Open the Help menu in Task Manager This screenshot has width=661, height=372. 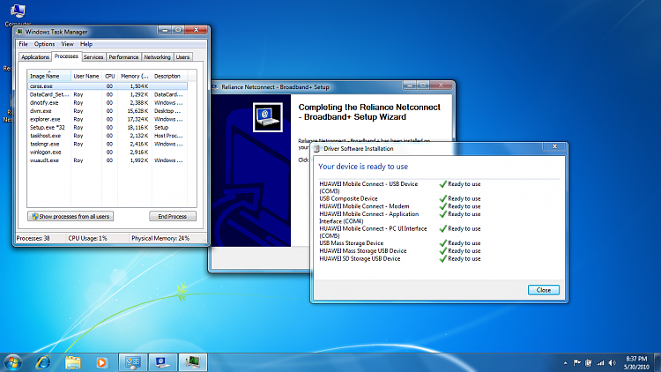(86, 44)
